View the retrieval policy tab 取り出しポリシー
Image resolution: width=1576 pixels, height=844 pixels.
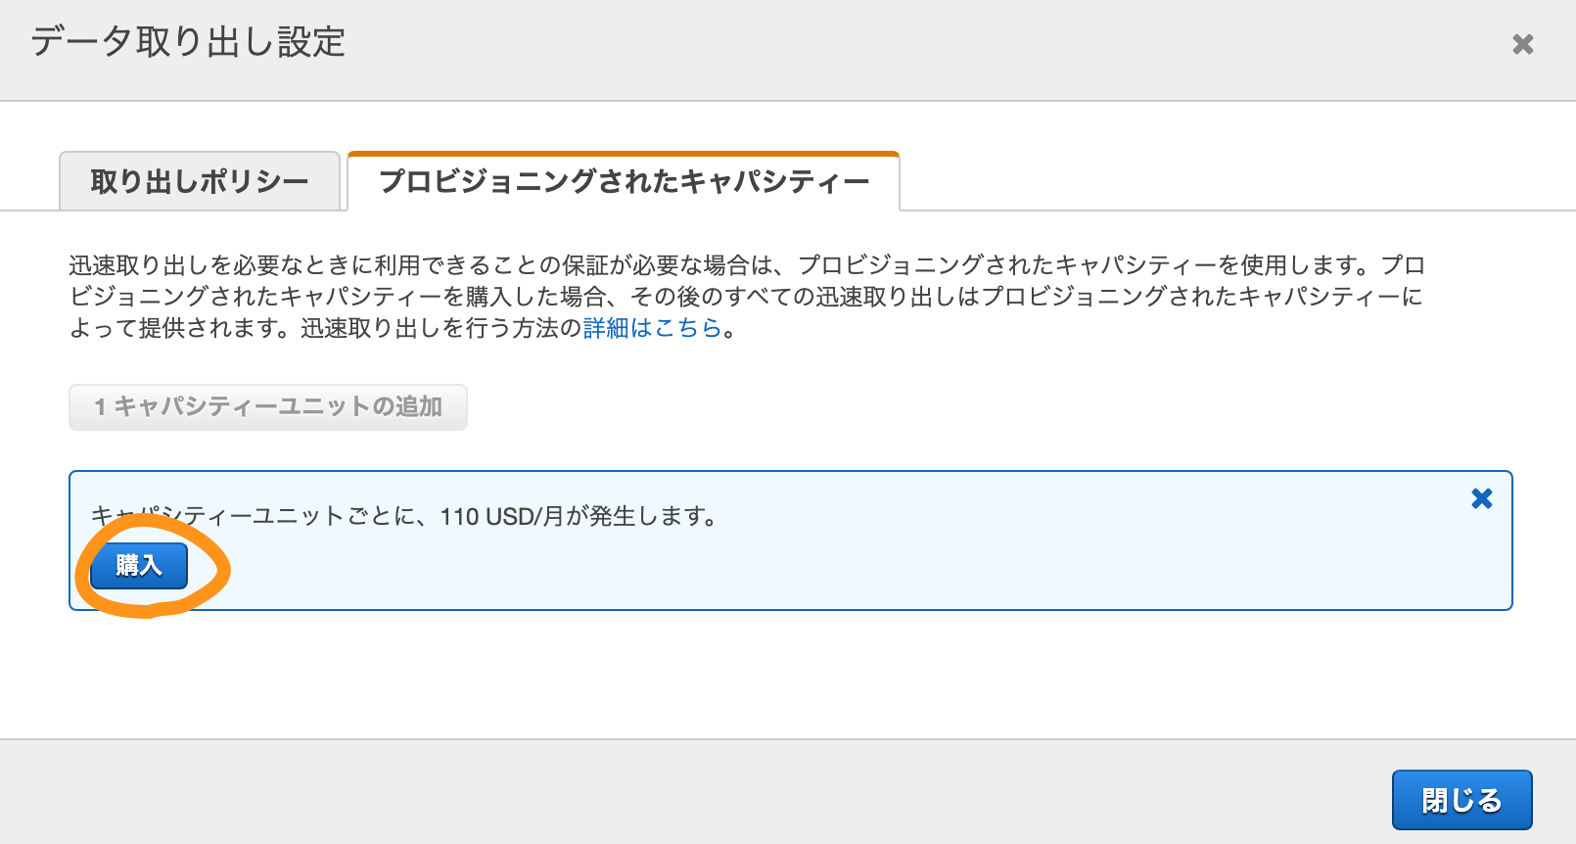point(200,181)
